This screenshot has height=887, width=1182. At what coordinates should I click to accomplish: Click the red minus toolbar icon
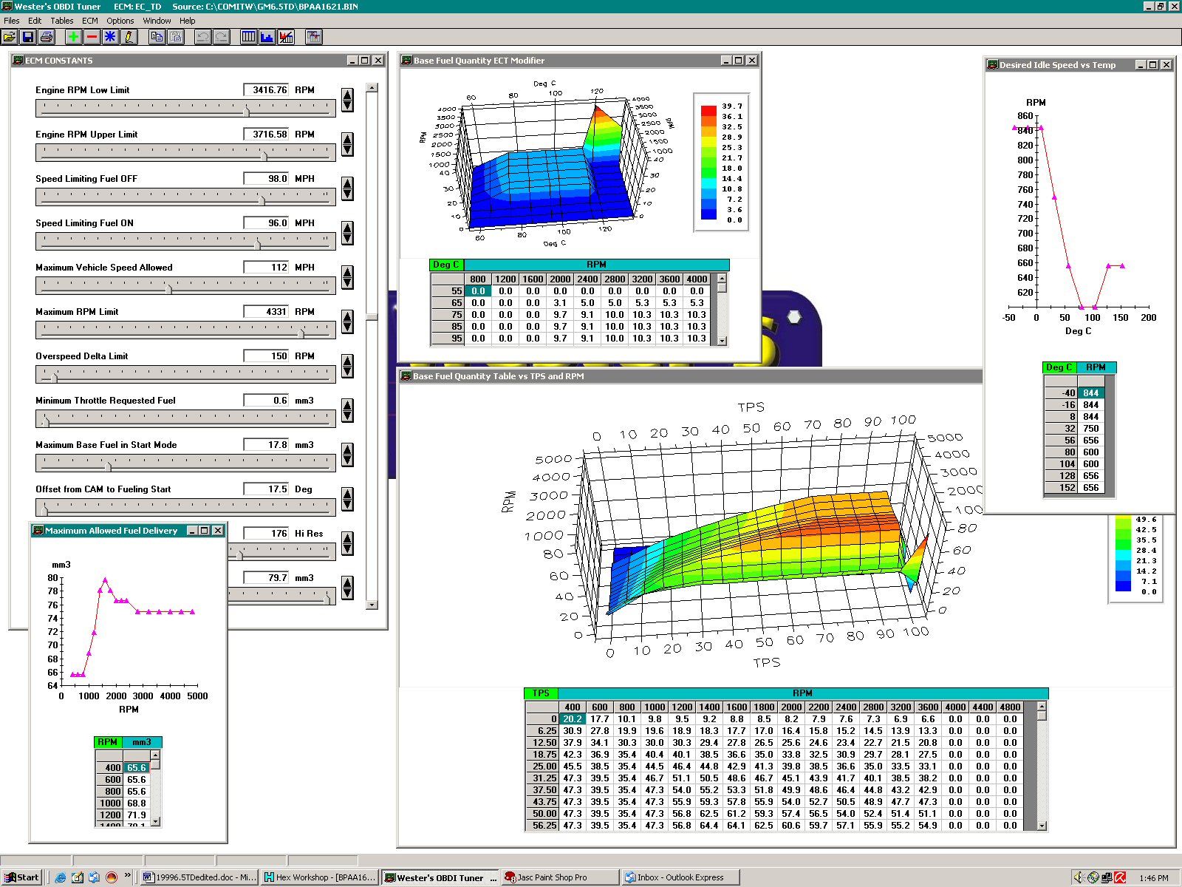92,36
